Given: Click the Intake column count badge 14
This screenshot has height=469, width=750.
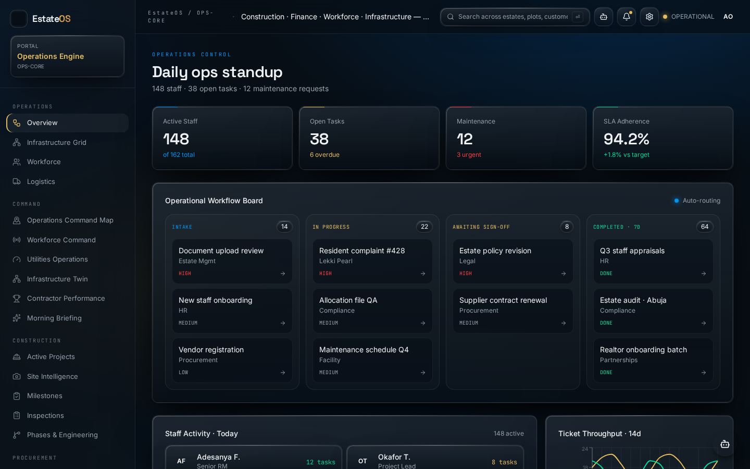Looking at the screenshot, I should click(x=284, y=227).
